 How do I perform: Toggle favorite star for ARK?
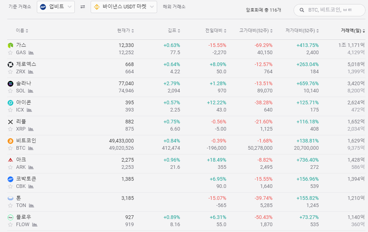click(10, 167)
